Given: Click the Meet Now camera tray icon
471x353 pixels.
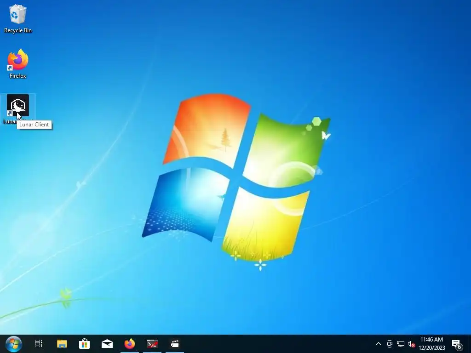Looking at the screenshot, I should [390, 344].
